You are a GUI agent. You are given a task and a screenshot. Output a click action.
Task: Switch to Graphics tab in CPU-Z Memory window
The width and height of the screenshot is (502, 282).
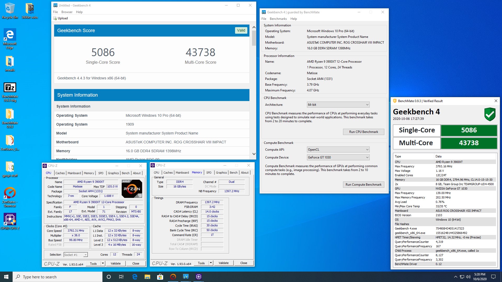[x=221, y=173]
